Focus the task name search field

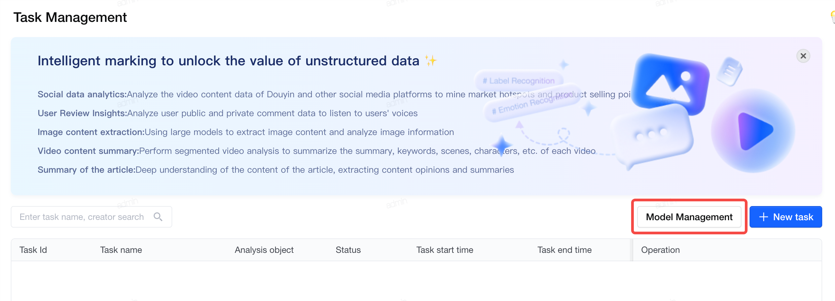92,217
